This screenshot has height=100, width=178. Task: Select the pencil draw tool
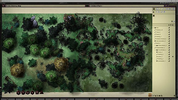162,12
